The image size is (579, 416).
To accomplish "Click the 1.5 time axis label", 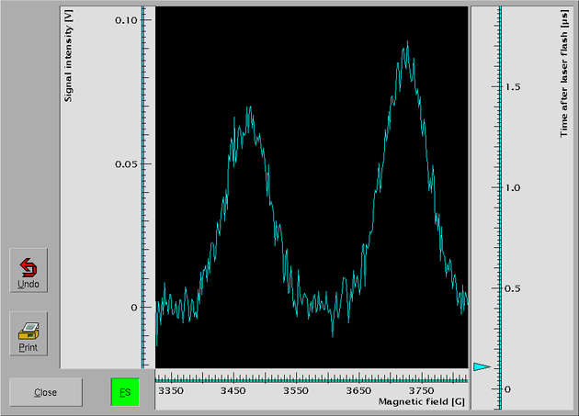I will pos(513,86).
